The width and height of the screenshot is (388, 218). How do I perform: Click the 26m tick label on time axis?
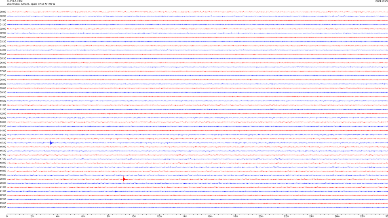[337, 216]
